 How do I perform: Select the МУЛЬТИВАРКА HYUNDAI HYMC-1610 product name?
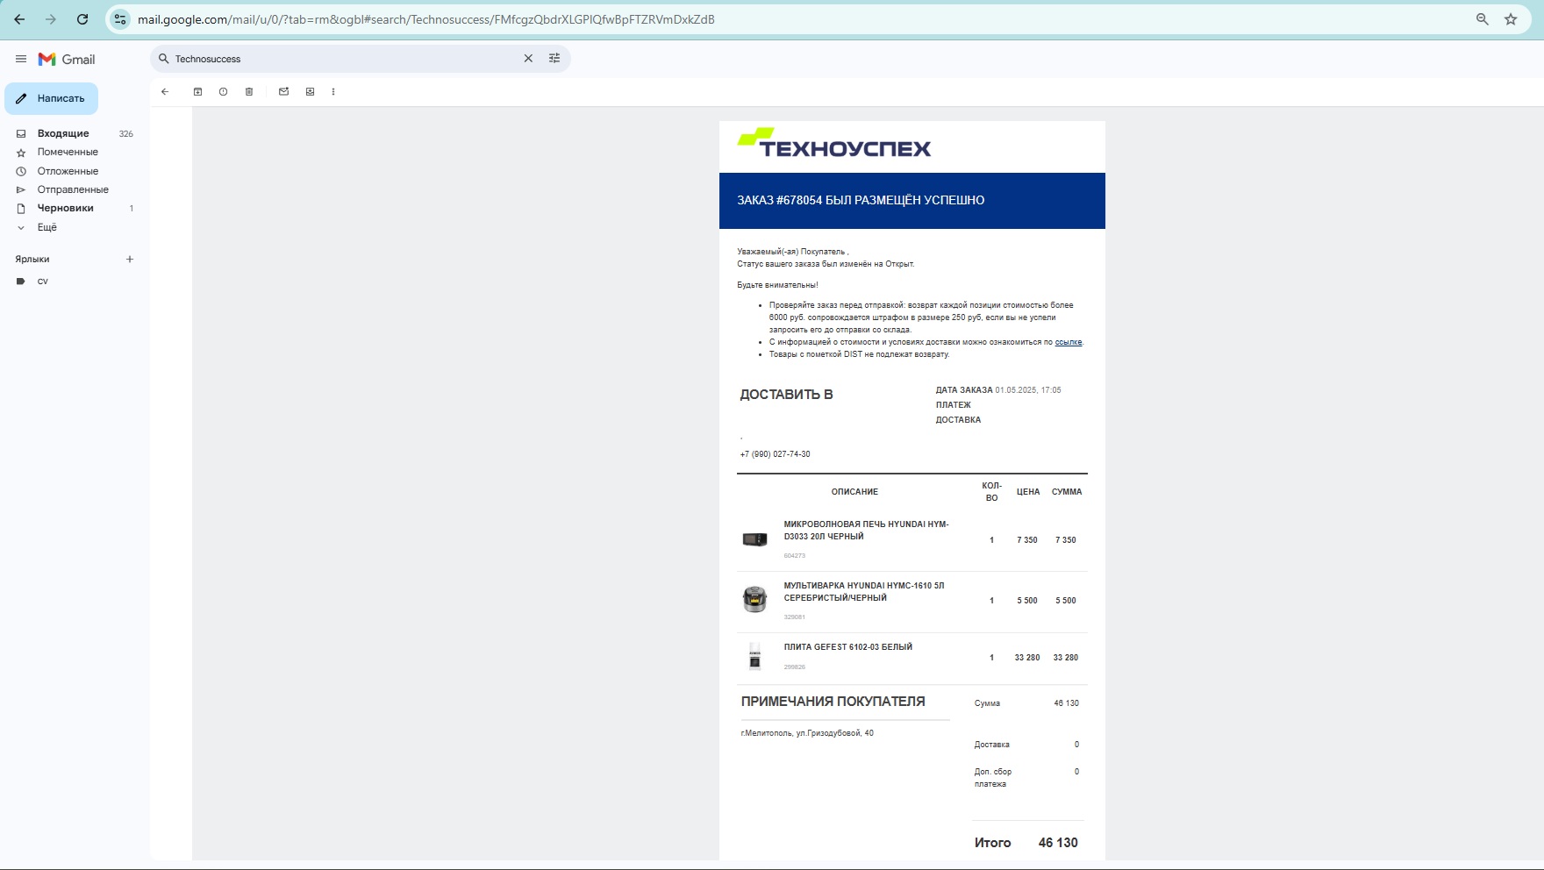[864, 592]
